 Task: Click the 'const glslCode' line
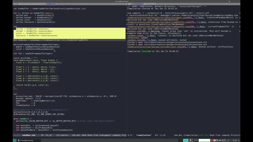pyautogui.click(x=25, y=58)
